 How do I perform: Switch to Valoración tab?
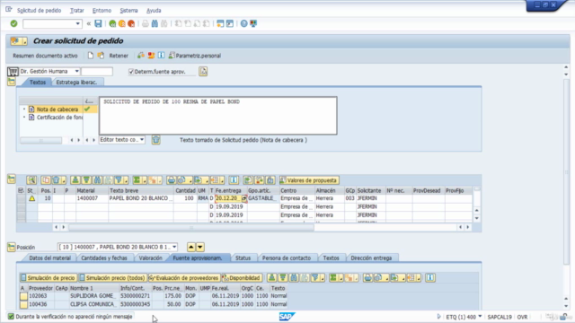click(x=150, y=258)
